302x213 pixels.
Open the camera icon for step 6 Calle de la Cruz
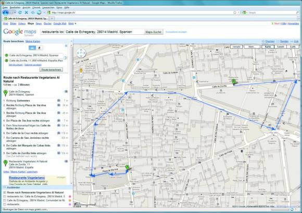[x=59, y=133]
